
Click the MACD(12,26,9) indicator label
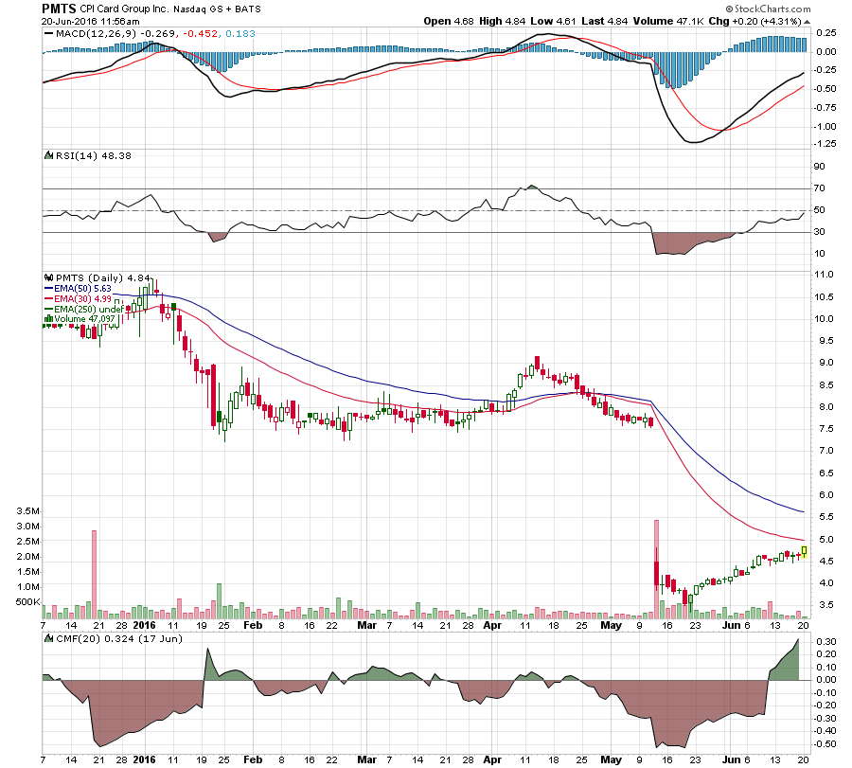[x=97, y=34]
